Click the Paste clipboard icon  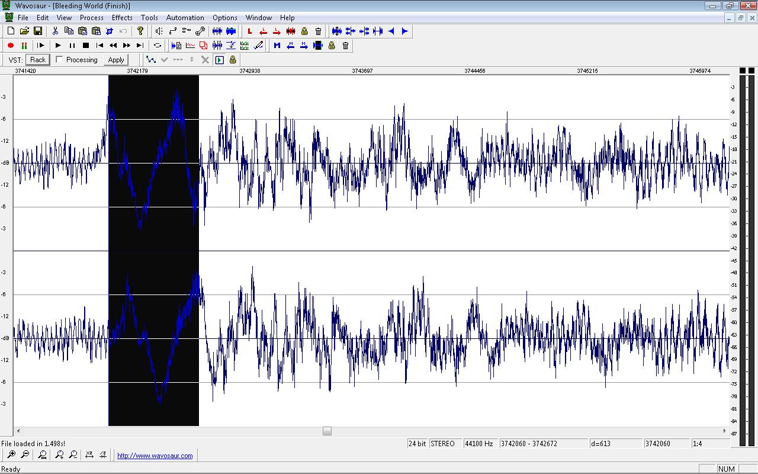click(x=82, y=31)
